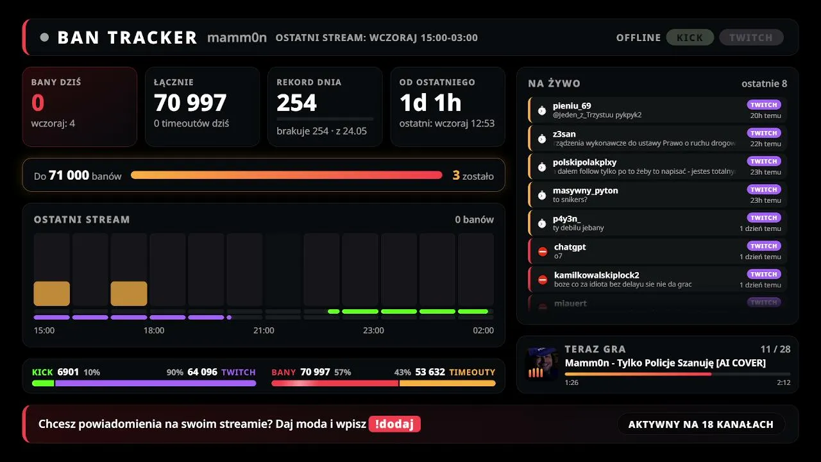Click the "0 timeoutów dziś" text
The width and height of the screenshot is (821, 462).
[192, 123]
